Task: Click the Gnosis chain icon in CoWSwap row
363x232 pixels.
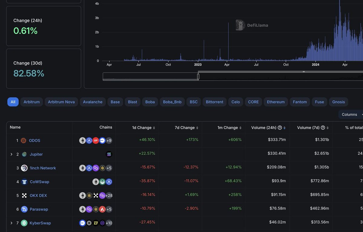Action: (102, 182)
